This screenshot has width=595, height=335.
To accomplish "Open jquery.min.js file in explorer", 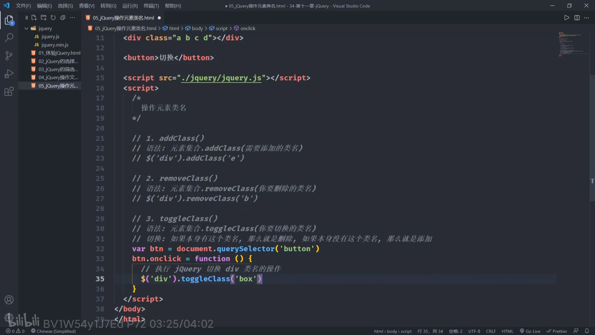I will [x=55, y=45].
